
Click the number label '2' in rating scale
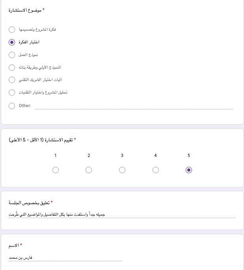(89, 156)
